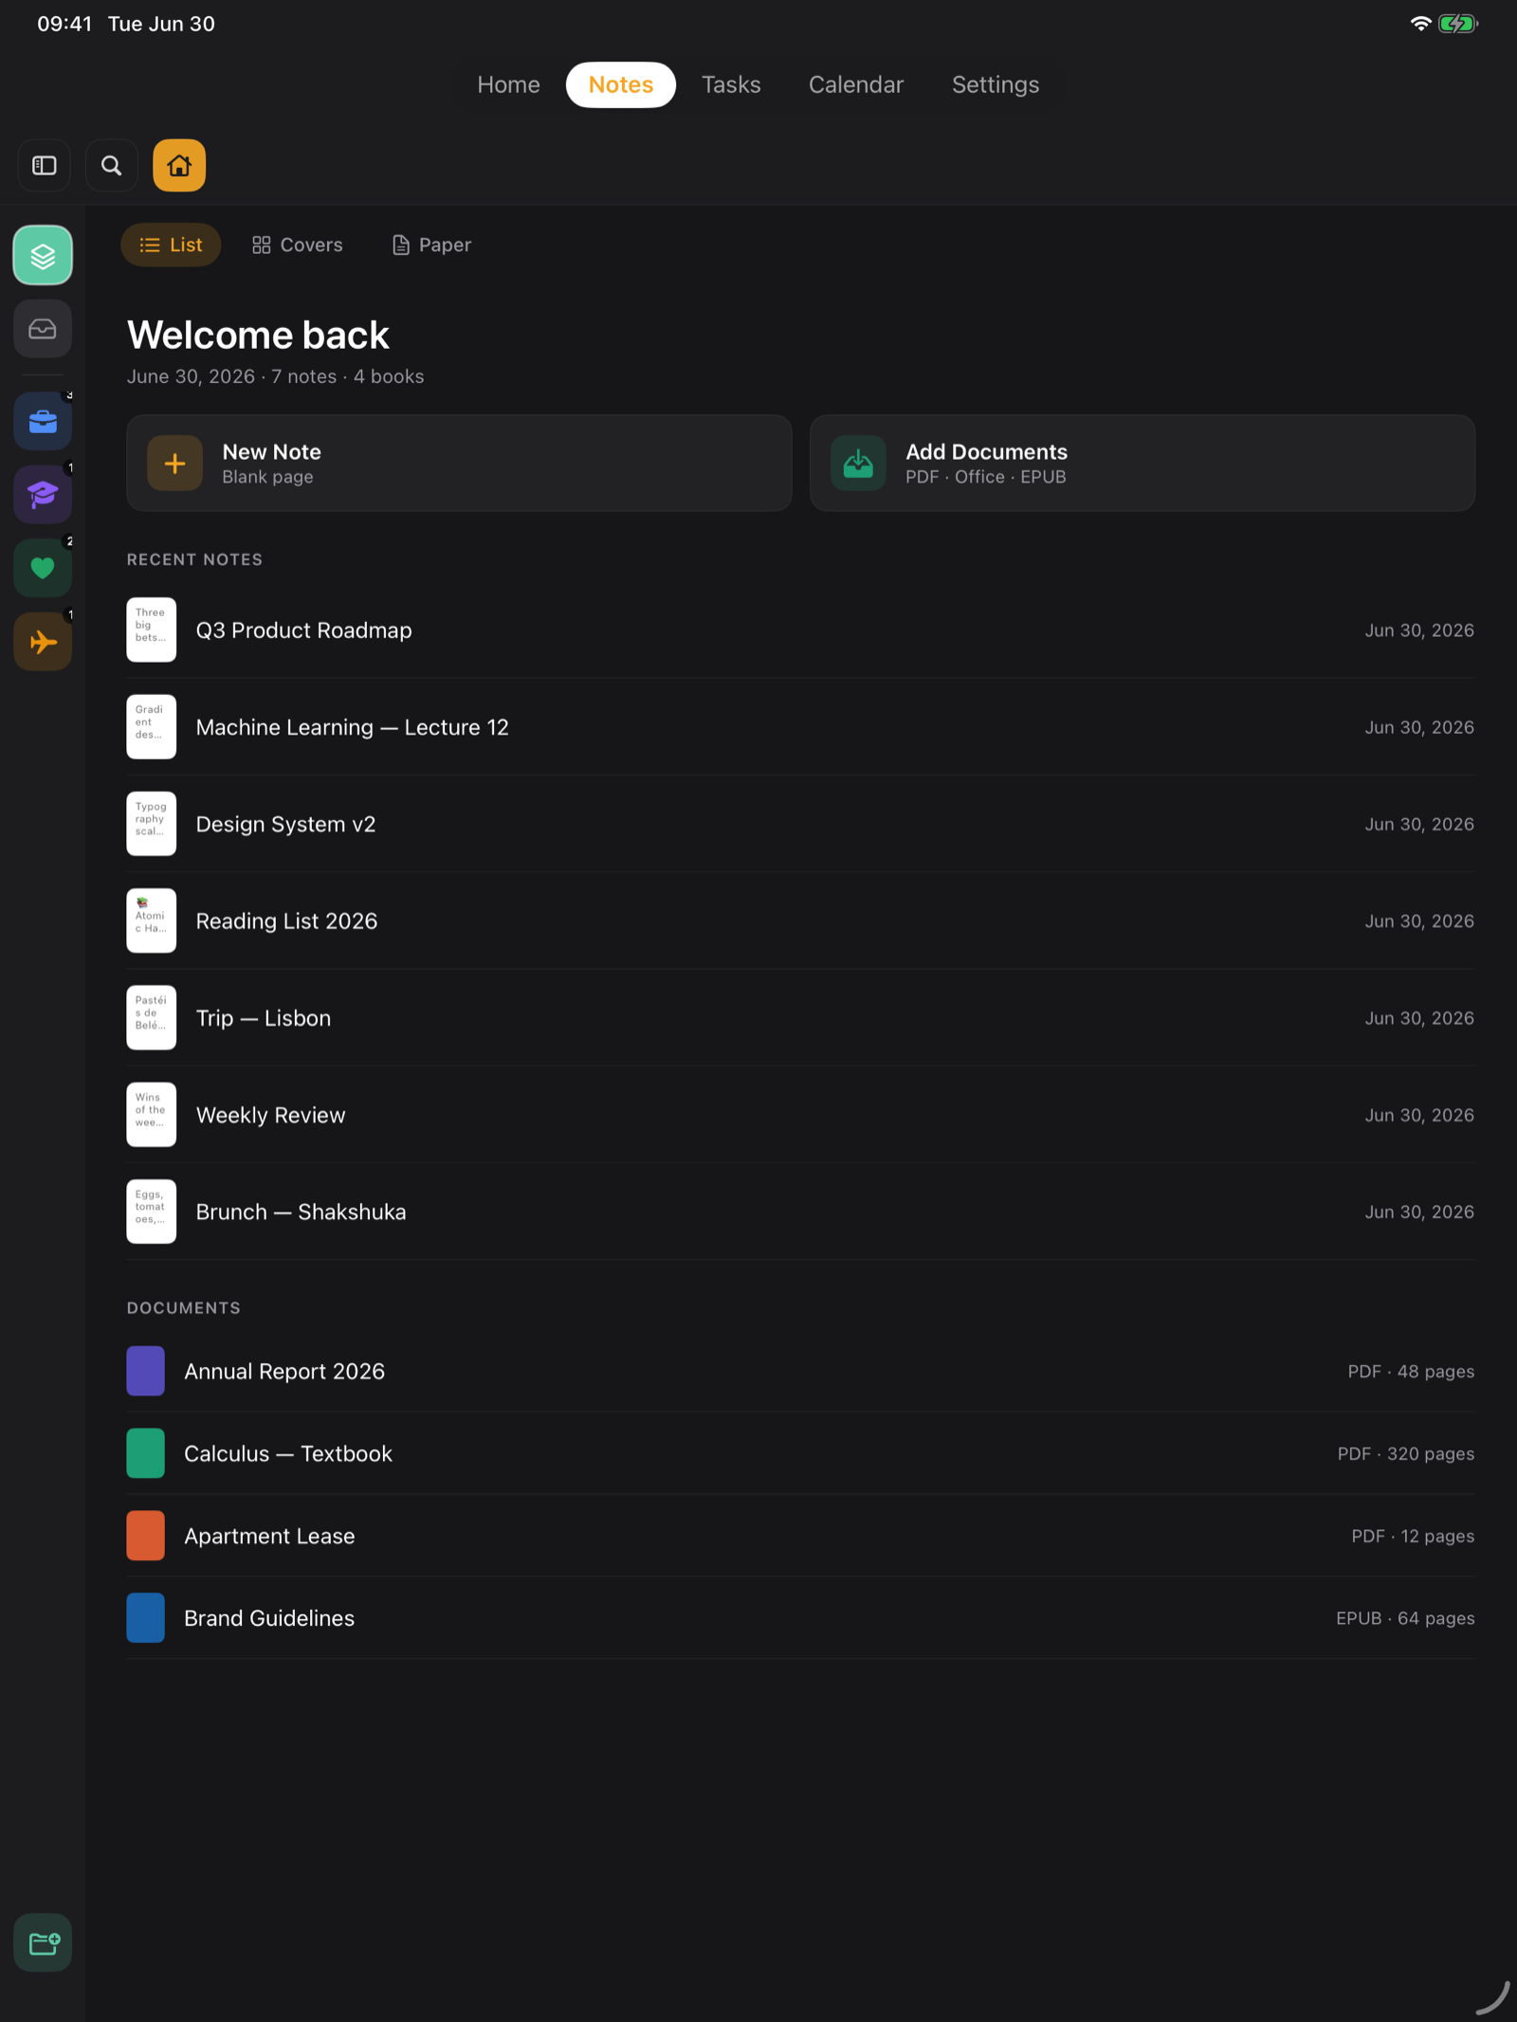Open the Calendar tab
This screenshot has height=2022, width=1517.
[x=856, y=84]
